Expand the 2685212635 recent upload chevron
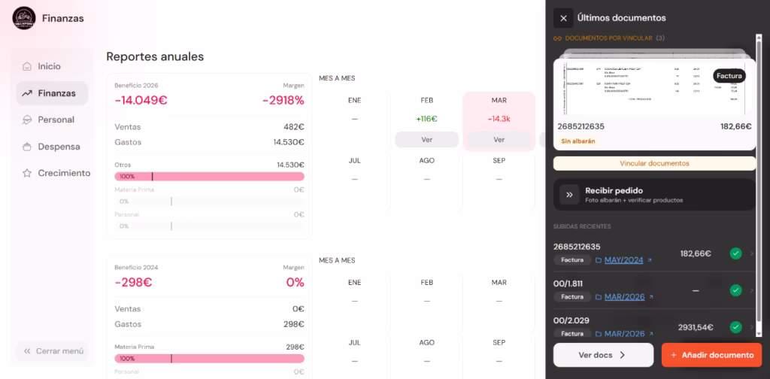 click(x=751, y=253)
